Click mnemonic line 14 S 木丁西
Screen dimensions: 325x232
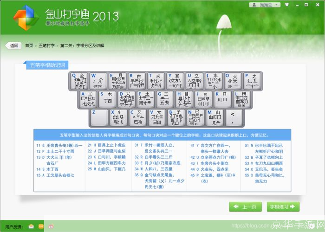47,169
